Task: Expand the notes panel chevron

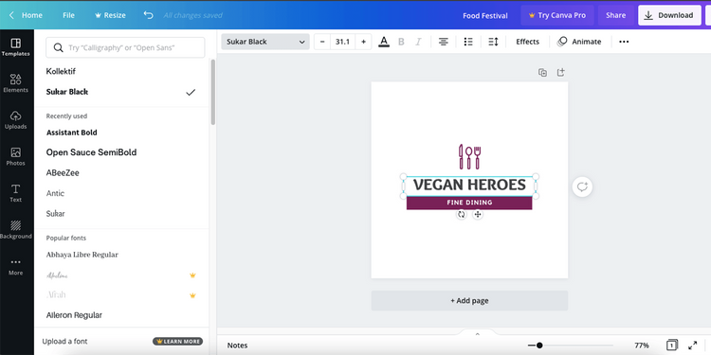Action: point(477,334)
